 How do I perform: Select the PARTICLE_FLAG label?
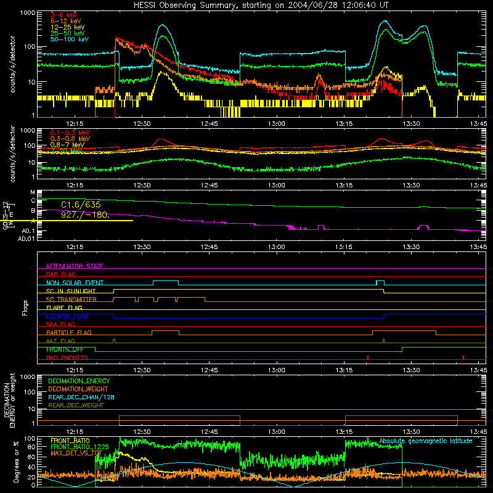tap(69, 332)
